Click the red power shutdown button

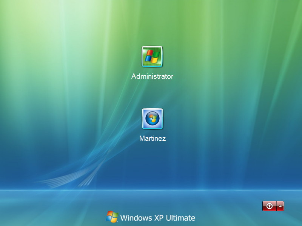(x=270, y=206)
